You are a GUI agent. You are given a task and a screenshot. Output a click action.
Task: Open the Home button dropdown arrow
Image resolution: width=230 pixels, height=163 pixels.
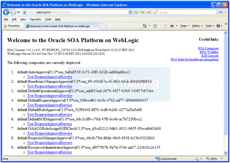click(x=149, y=26)
